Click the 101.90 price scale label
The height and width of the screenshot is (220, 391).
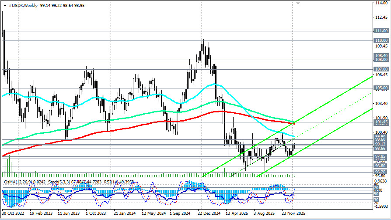pos(381,118)
